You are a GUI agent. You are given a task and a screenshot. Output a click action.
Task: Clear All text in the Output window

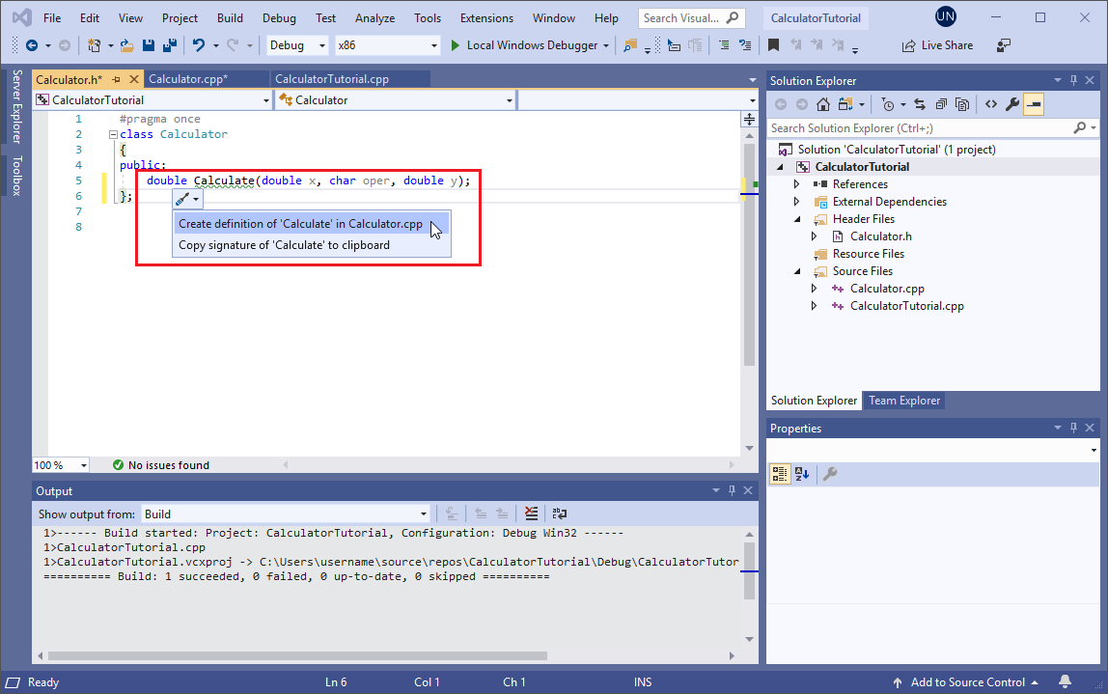coord(531,513)
